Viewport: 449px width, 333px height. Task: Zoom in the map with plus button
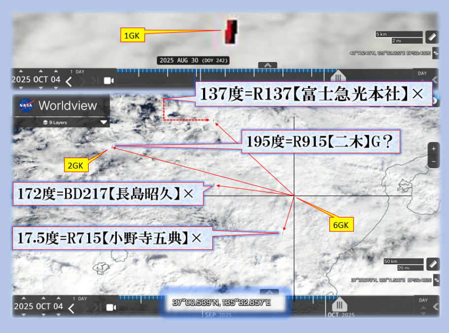click(x=433, y=149)
